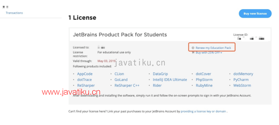Click Renew my Education Pack link
The image size is (279, 125).
click(213, 48)
